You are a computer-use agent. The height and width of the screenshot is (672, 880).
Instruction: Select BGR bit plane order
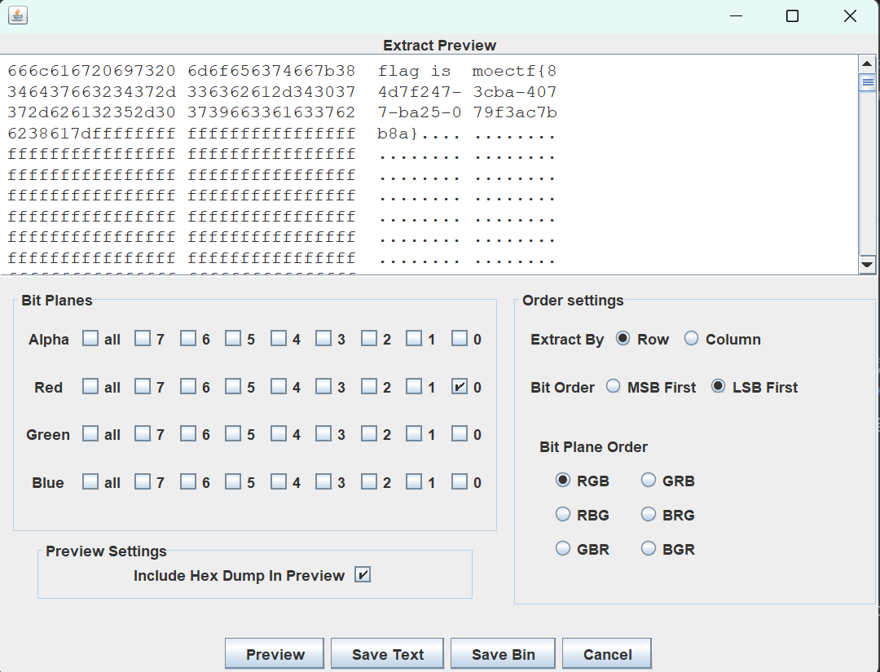click(x=649, y=549)
